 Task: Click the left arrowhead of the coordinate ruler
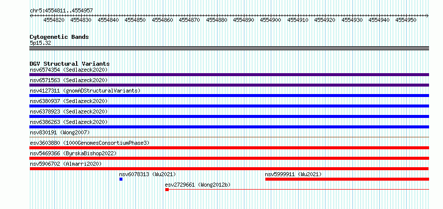(x=31, y=16)
